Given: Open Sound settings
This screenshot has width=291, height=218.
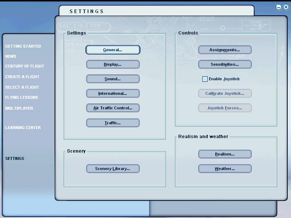Looking at the screenshot, I should (x=113, y=79).
